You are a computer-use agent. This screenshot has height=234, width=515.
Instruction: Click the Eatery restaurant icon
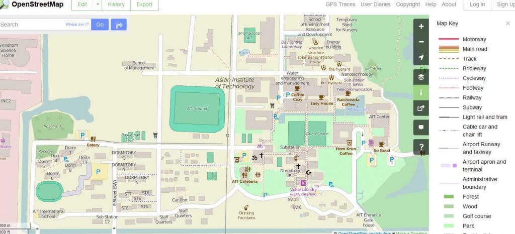click(93, 139)
